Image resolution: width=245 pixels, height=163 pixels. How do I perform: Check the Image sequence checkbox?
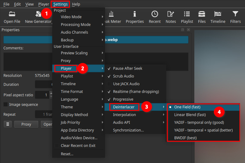6,105
